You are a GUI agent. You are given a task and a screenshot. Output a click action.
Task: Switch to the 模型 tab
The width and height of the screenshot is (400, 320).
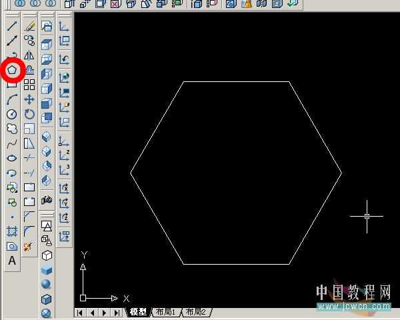point(138,312)
